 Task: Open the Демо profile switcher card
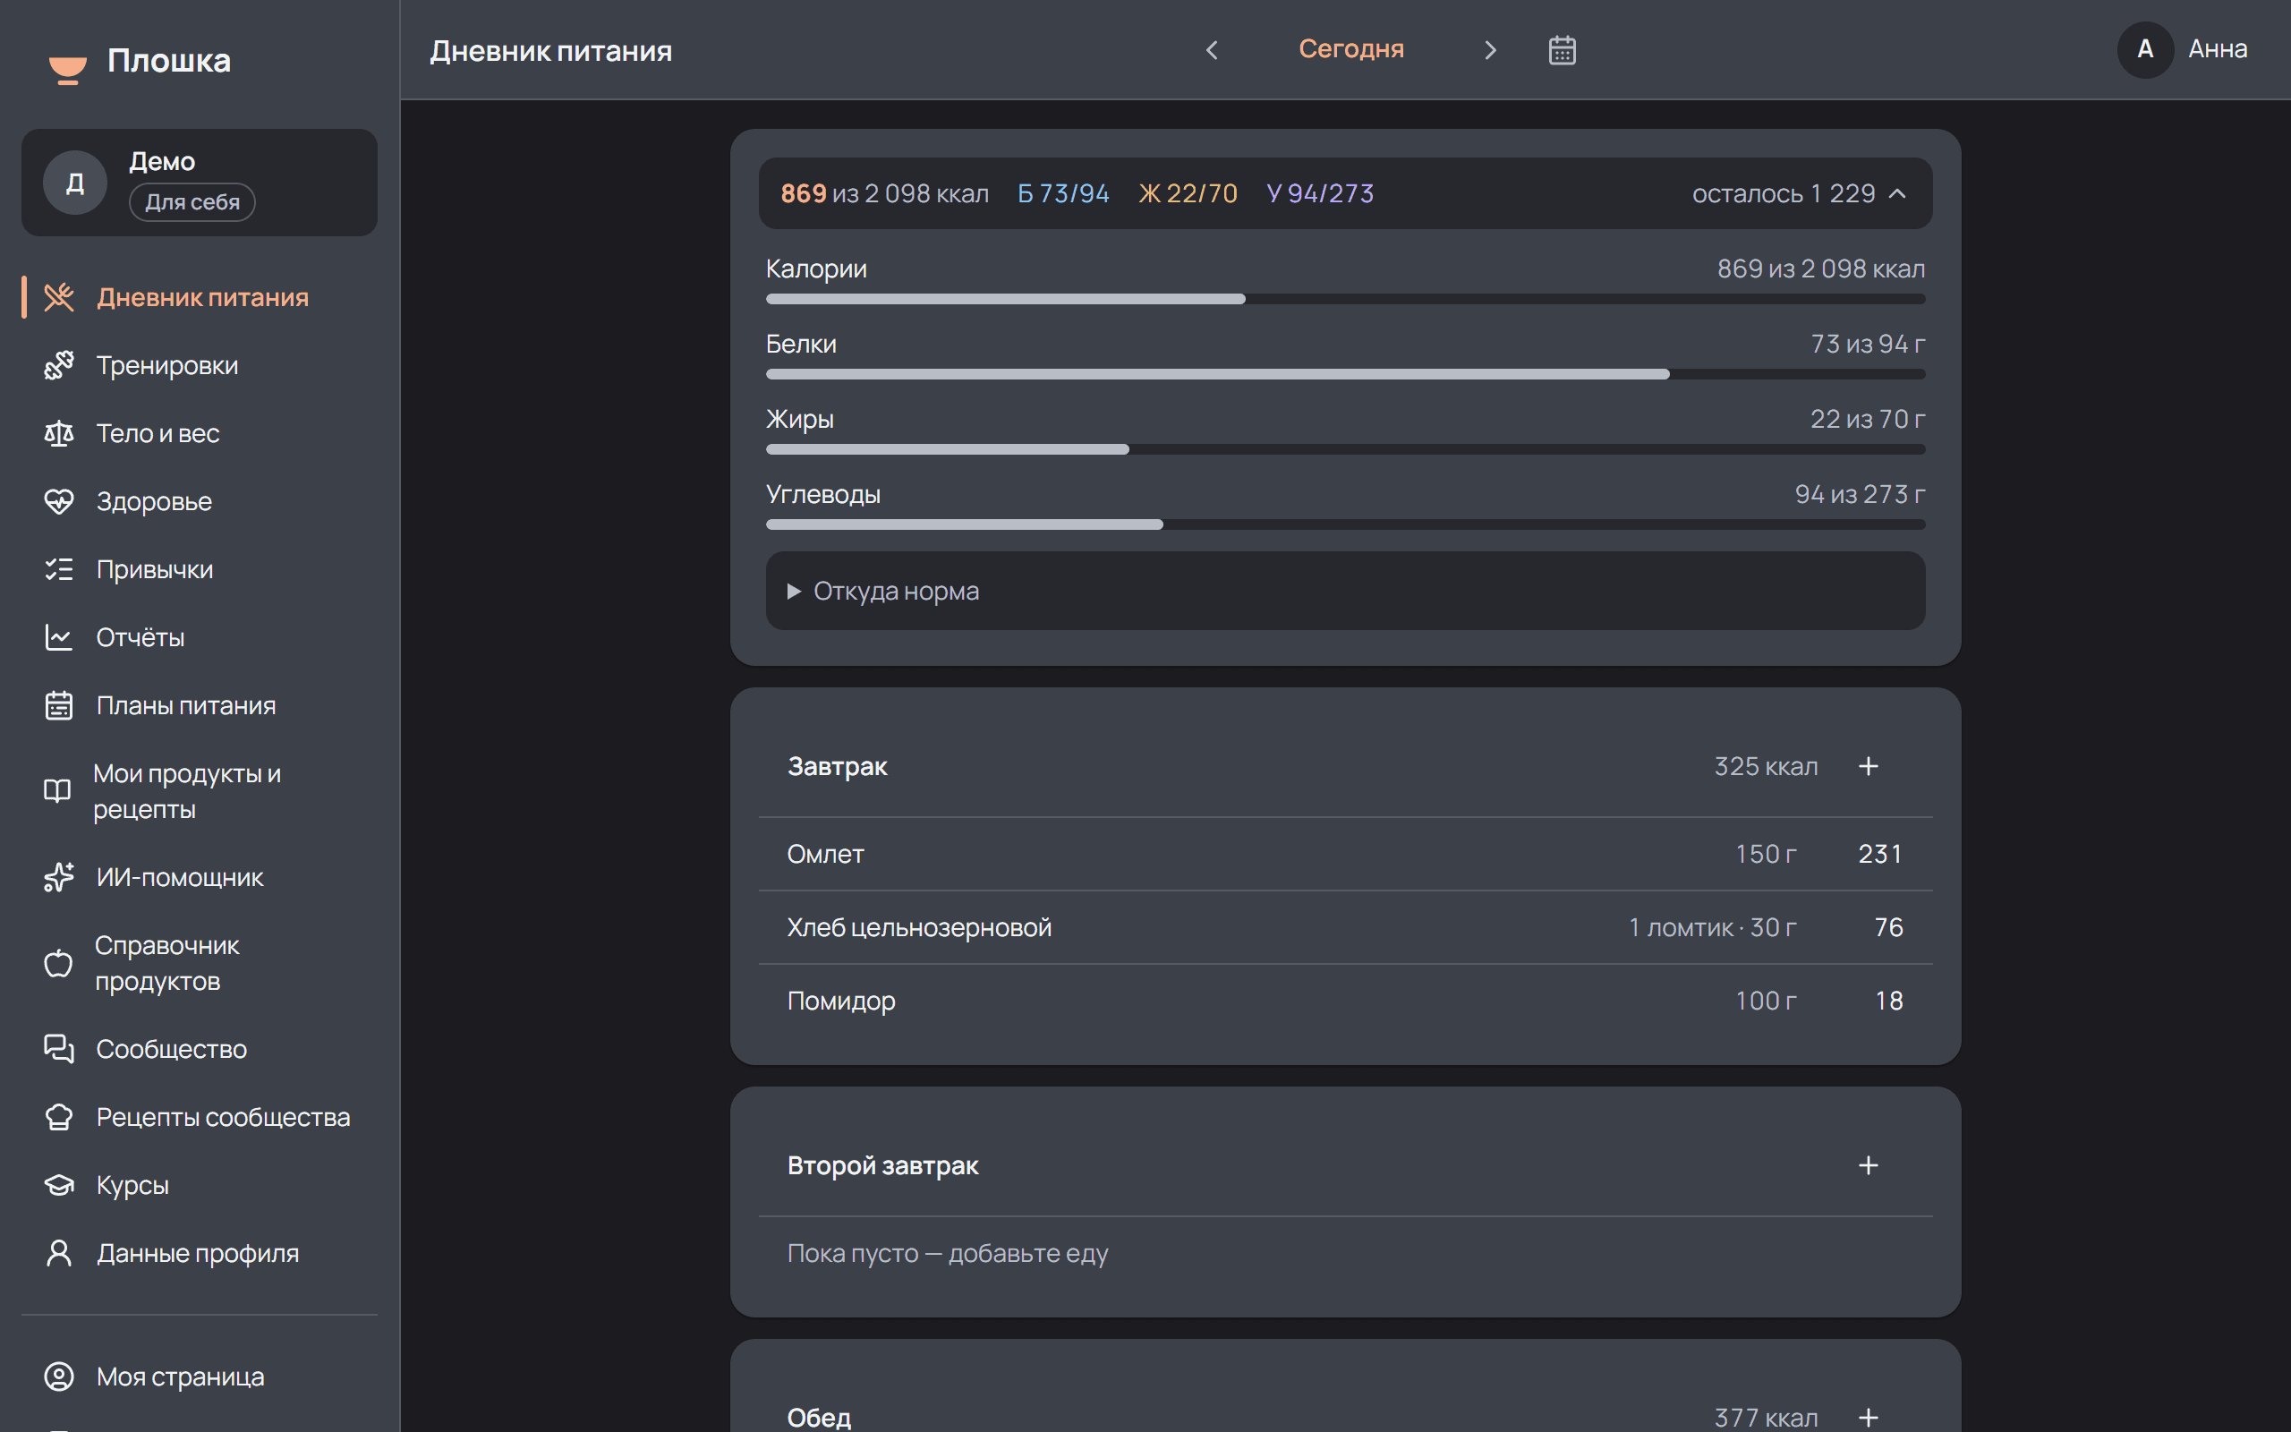(200, 183)
